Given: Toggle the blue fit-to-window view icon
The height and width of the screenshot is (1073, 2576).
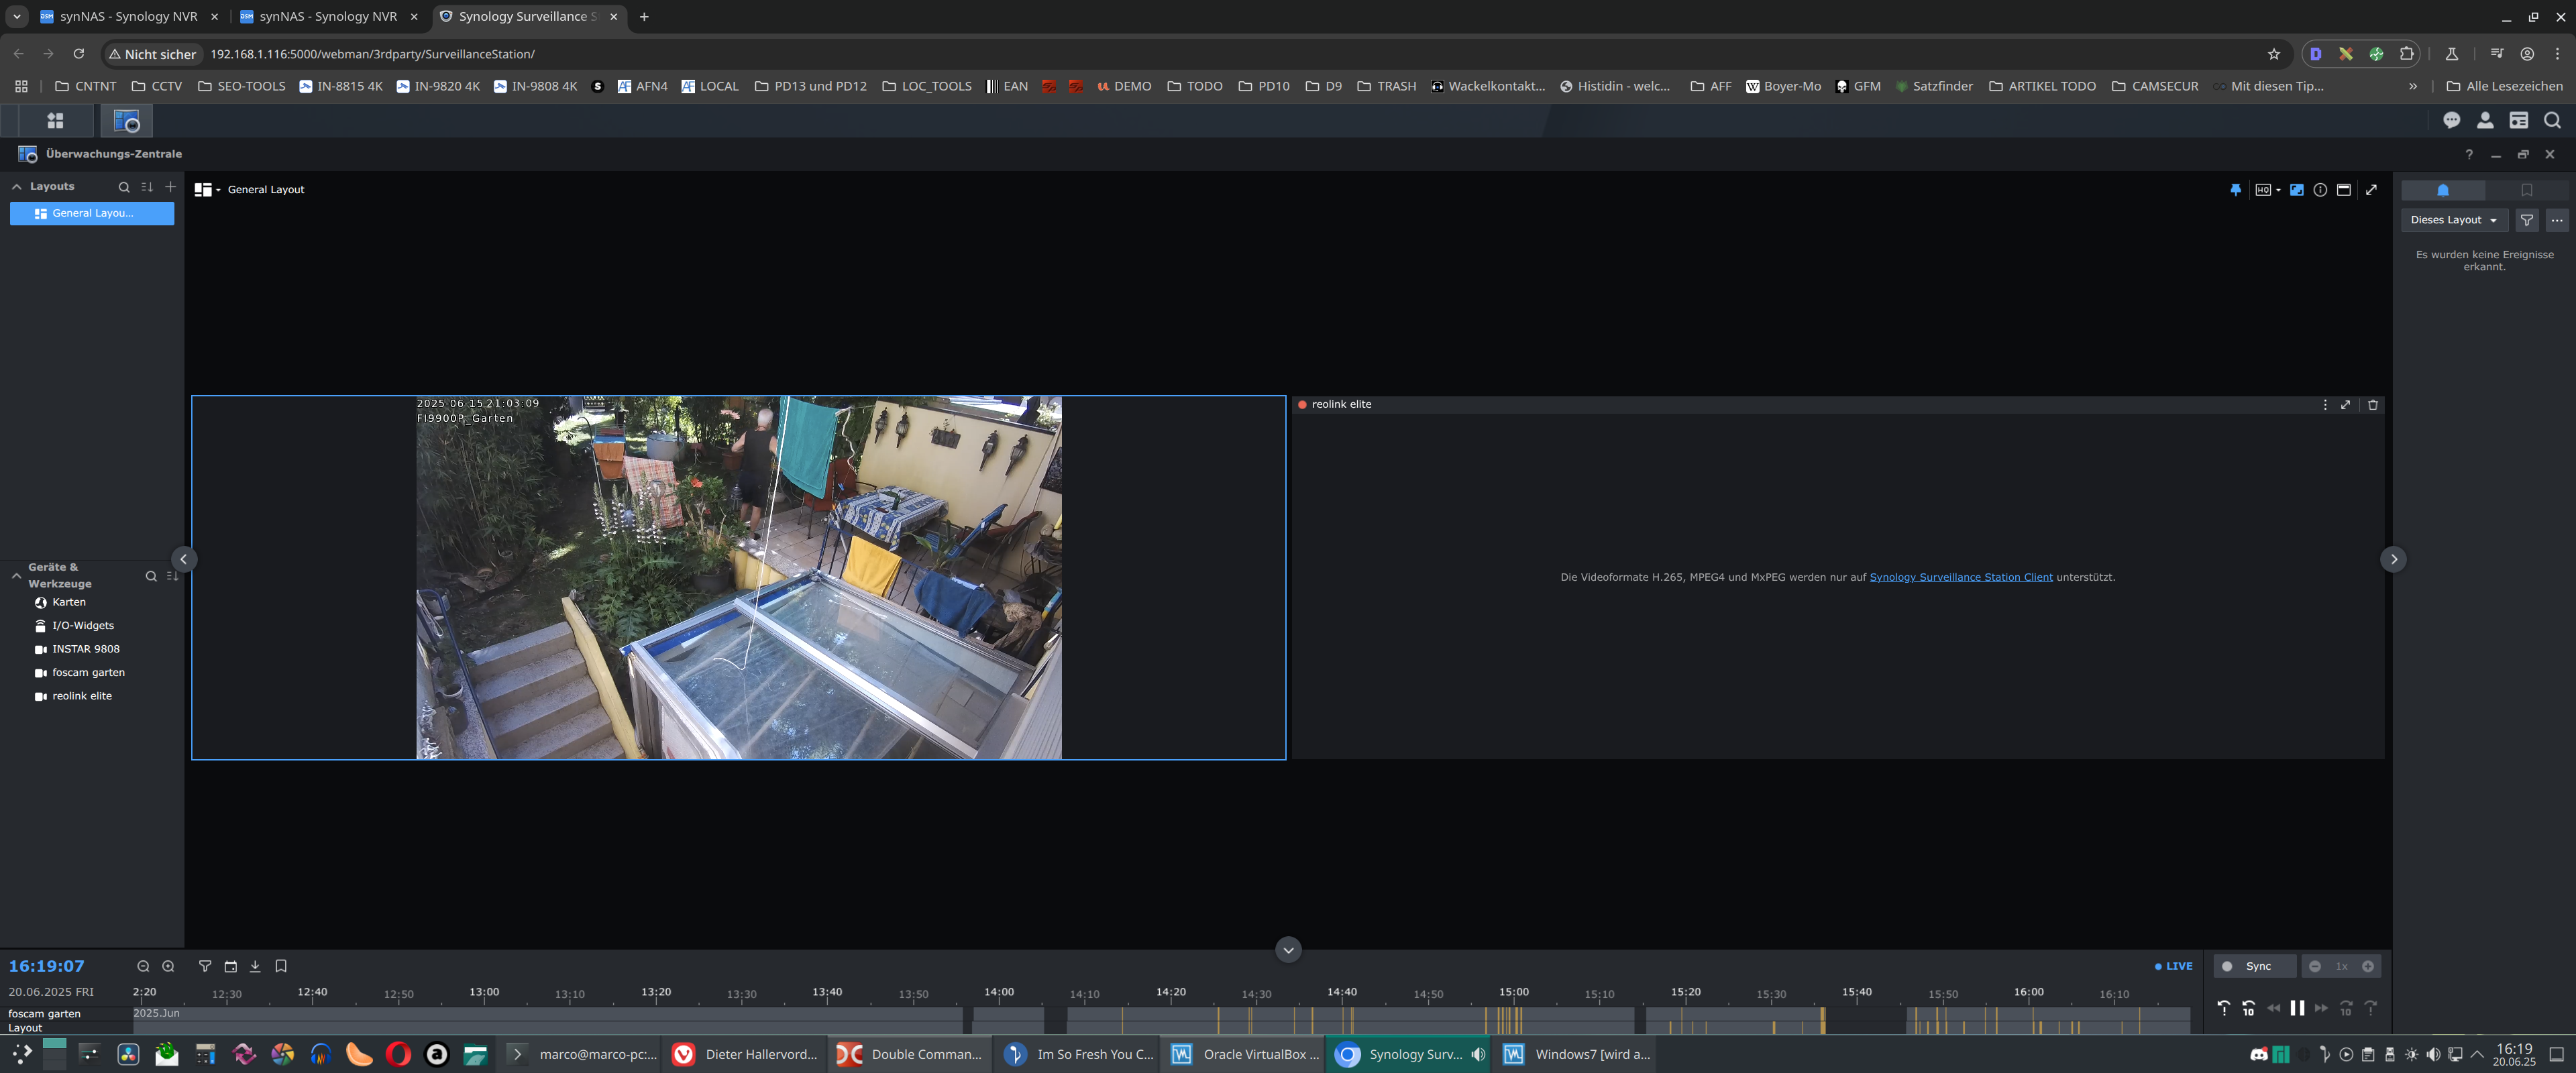Looking at the screenshot, I should tap(2296, 190).
